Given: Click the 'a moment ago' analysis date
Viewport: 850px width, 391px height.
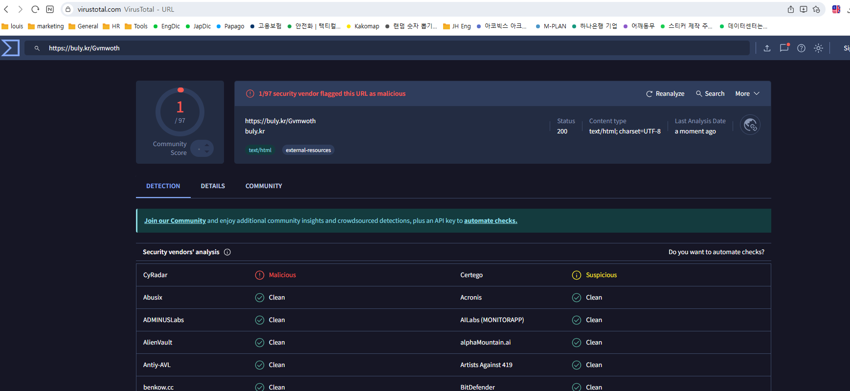Looking at the screenshot, I should pyautogui.click(x=695, y=131).
